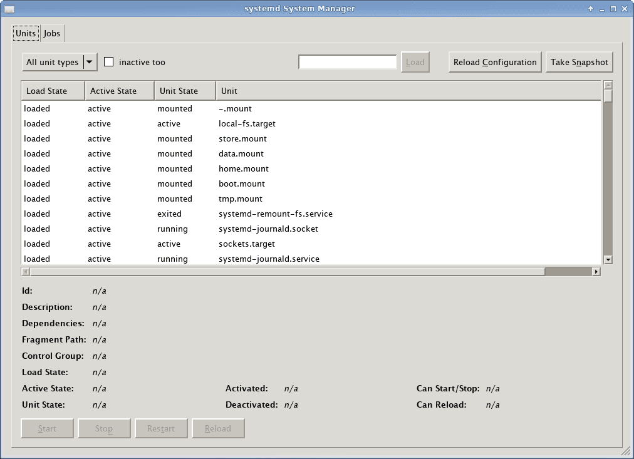Viewport: 634px width, 459px height.
Task: Click the vertical scrollbar down arrow
Action: click(x=608, y=260)
